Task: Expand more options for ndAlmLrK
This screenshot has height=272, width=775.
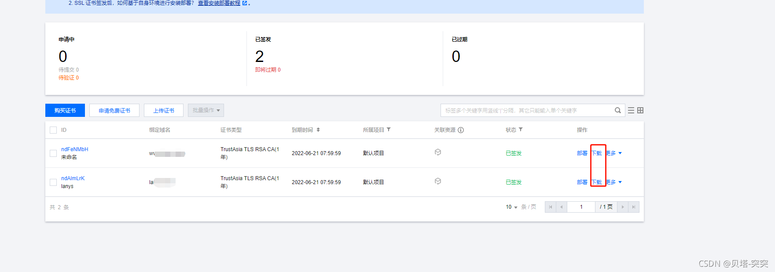Action: click(613, 182)
